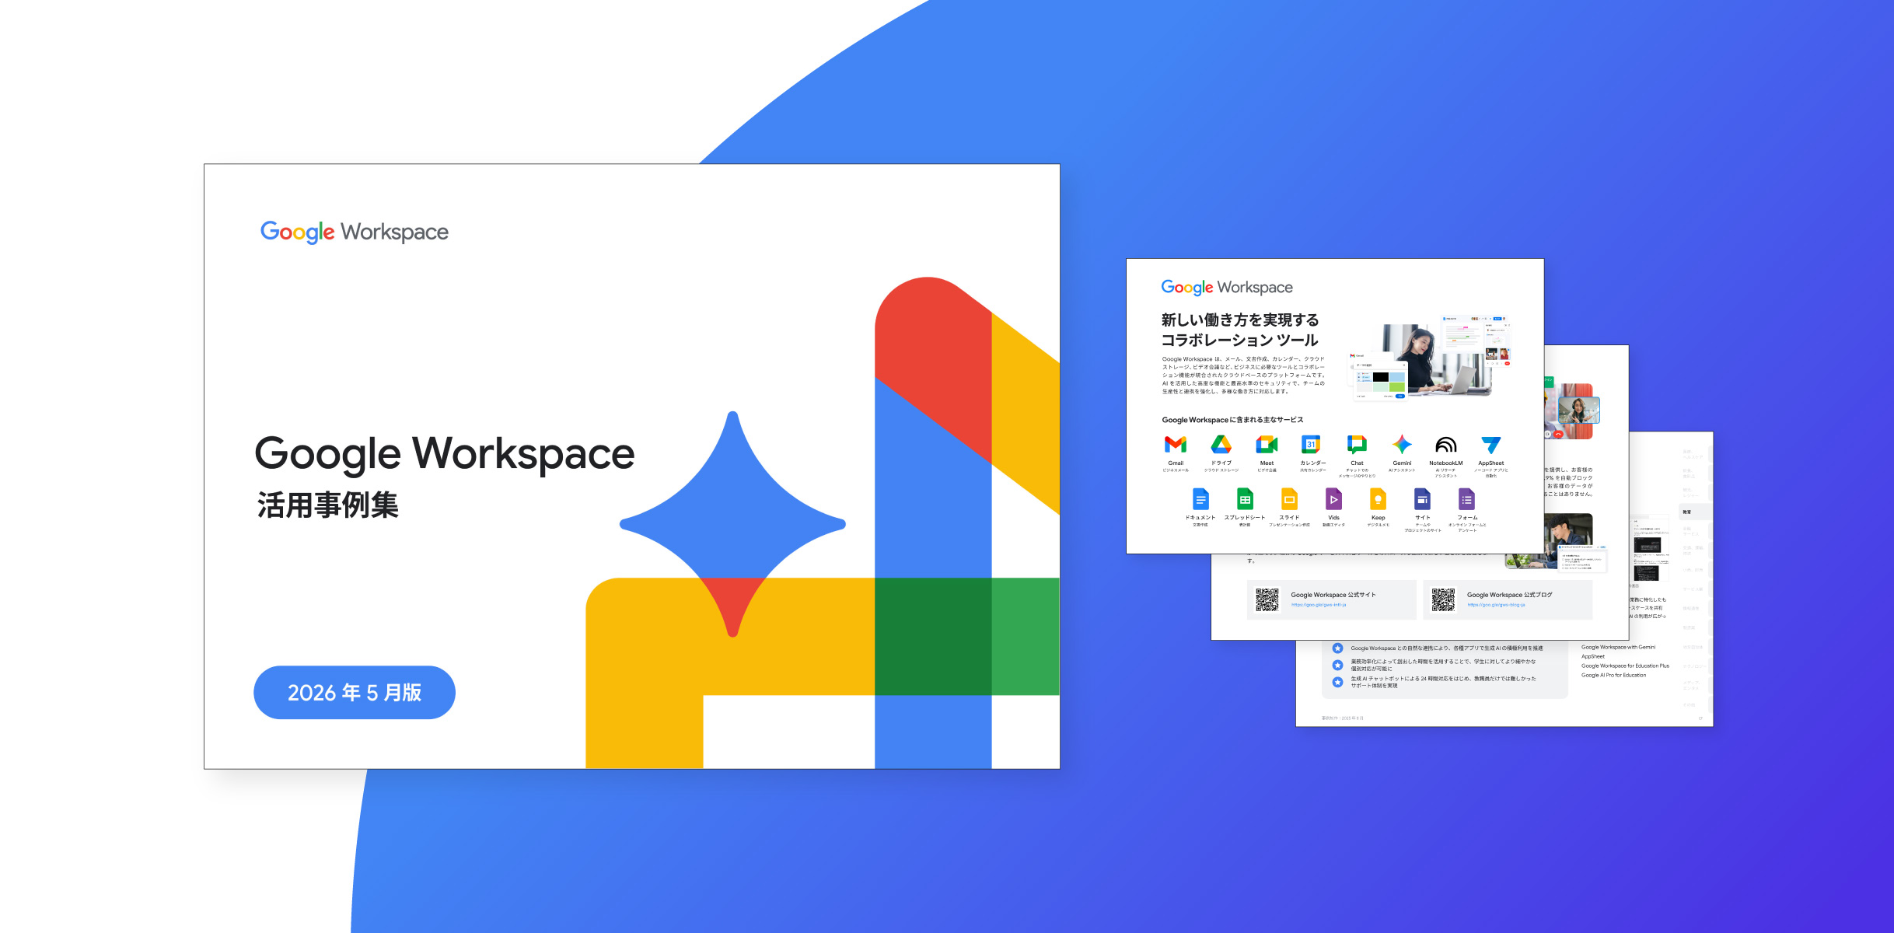Click the NotebookLM icon
Image resolution: width=1894 pixels, height=933 pixels.
point(1445,445)
